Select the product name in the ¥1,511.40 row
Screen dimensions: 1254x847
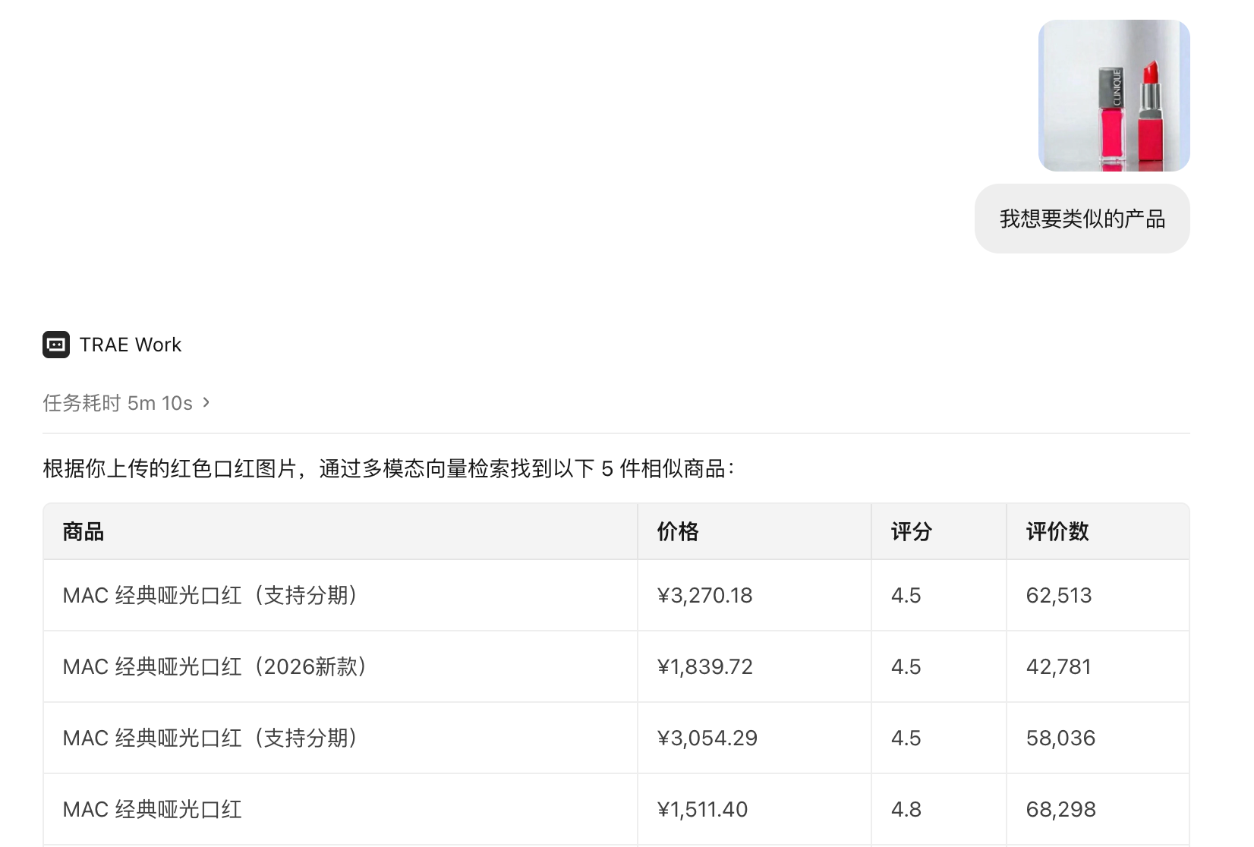(153, 809)
